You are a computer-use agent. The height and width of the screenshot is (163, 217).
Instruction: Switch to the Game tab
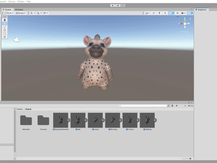coord(19,10)
